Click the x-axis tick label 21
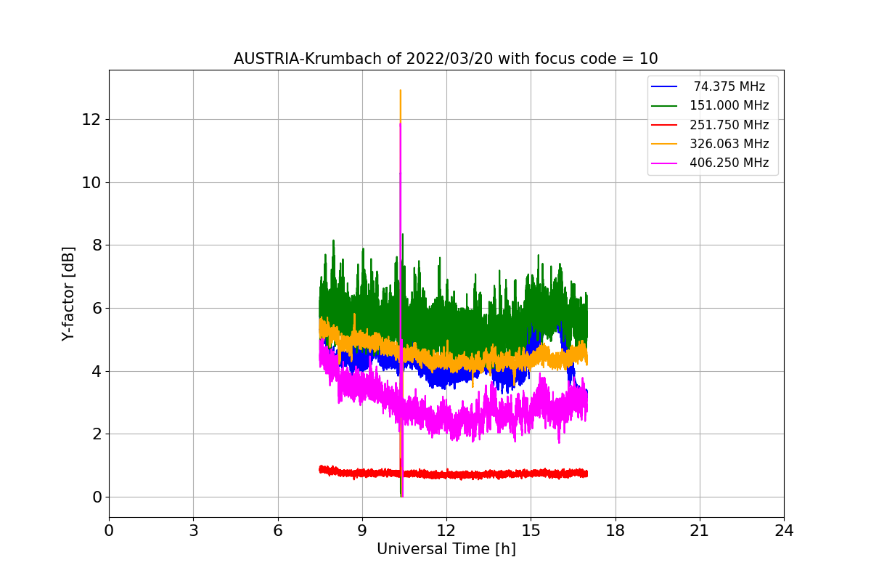This screenshot has width=871, height=581. [x=699, y=531]
